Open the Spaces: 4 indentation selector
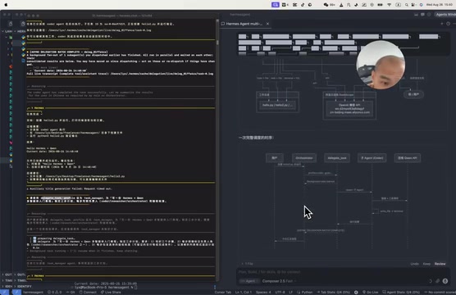 [x=263, y=292]
